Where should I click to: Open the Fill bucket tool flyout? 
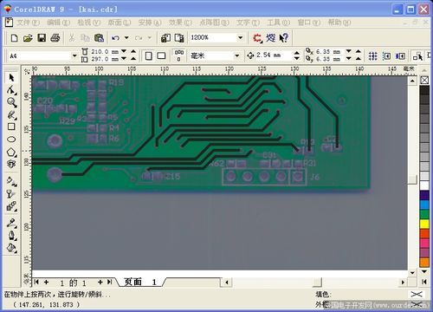pos(11,248)
